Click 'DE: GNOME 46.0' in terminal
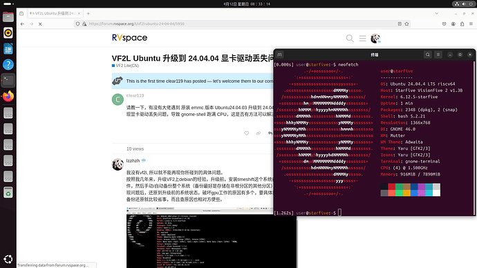The height and width of the screenshot is (268, 477). click(398, 129)
